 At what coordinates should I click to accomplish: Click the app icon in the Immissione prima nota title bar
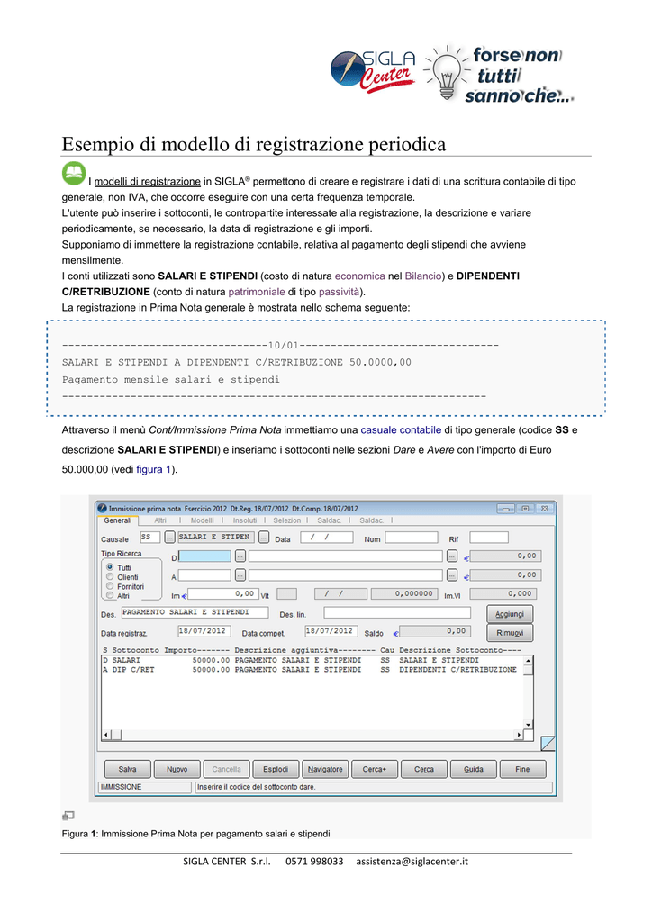coord(103,508)
